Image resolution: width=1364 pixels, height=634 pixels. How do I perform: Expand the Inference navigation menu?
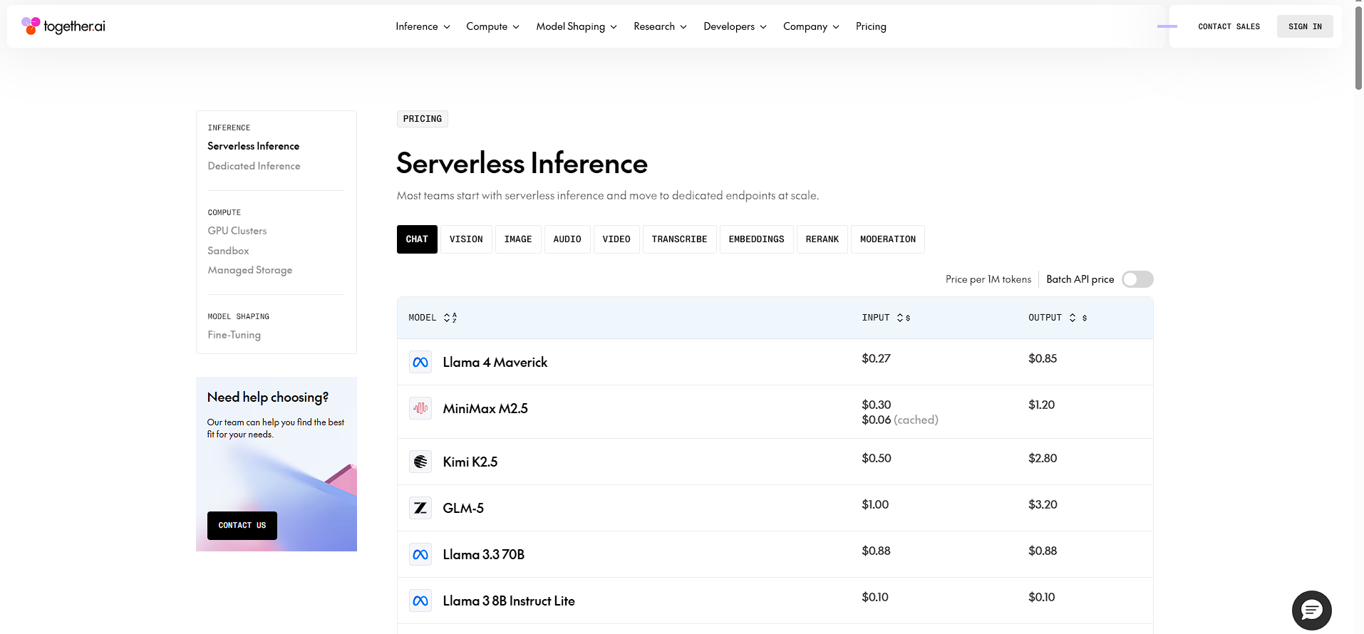[x=423, y=26]
